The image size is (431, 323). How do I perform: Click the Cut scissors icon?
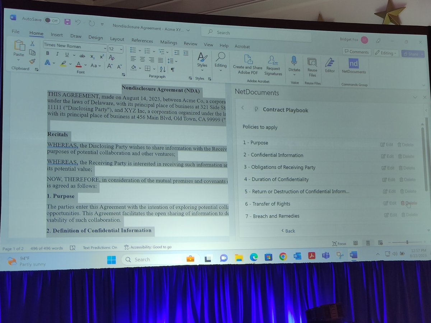pos(32,44)
